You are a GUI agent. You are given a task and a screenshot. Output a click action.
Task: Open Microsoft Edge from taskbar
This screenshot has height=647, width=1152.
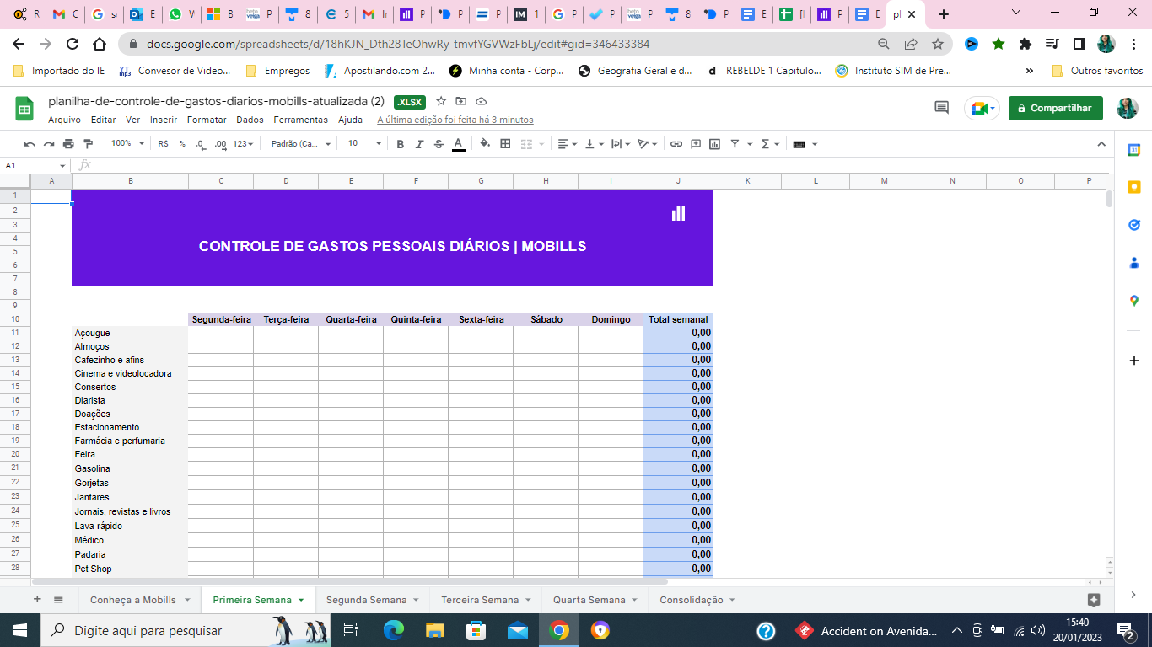(x=394, y=630)
